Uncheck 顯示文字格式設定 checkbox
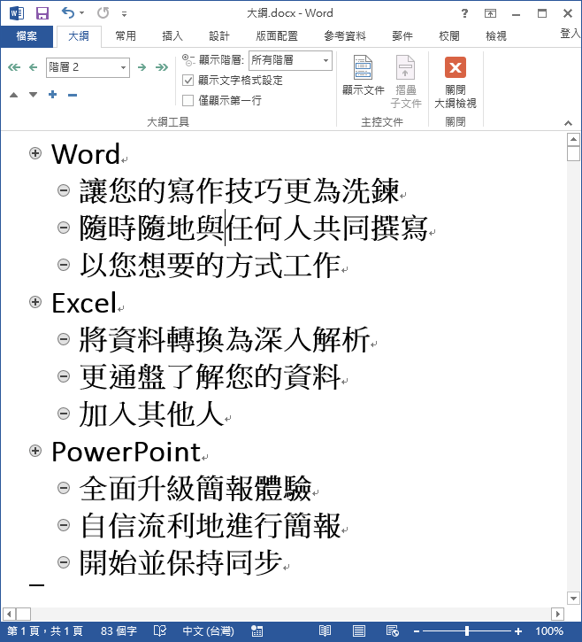Viewport: 582px width, 642px height. click(188, 81)
